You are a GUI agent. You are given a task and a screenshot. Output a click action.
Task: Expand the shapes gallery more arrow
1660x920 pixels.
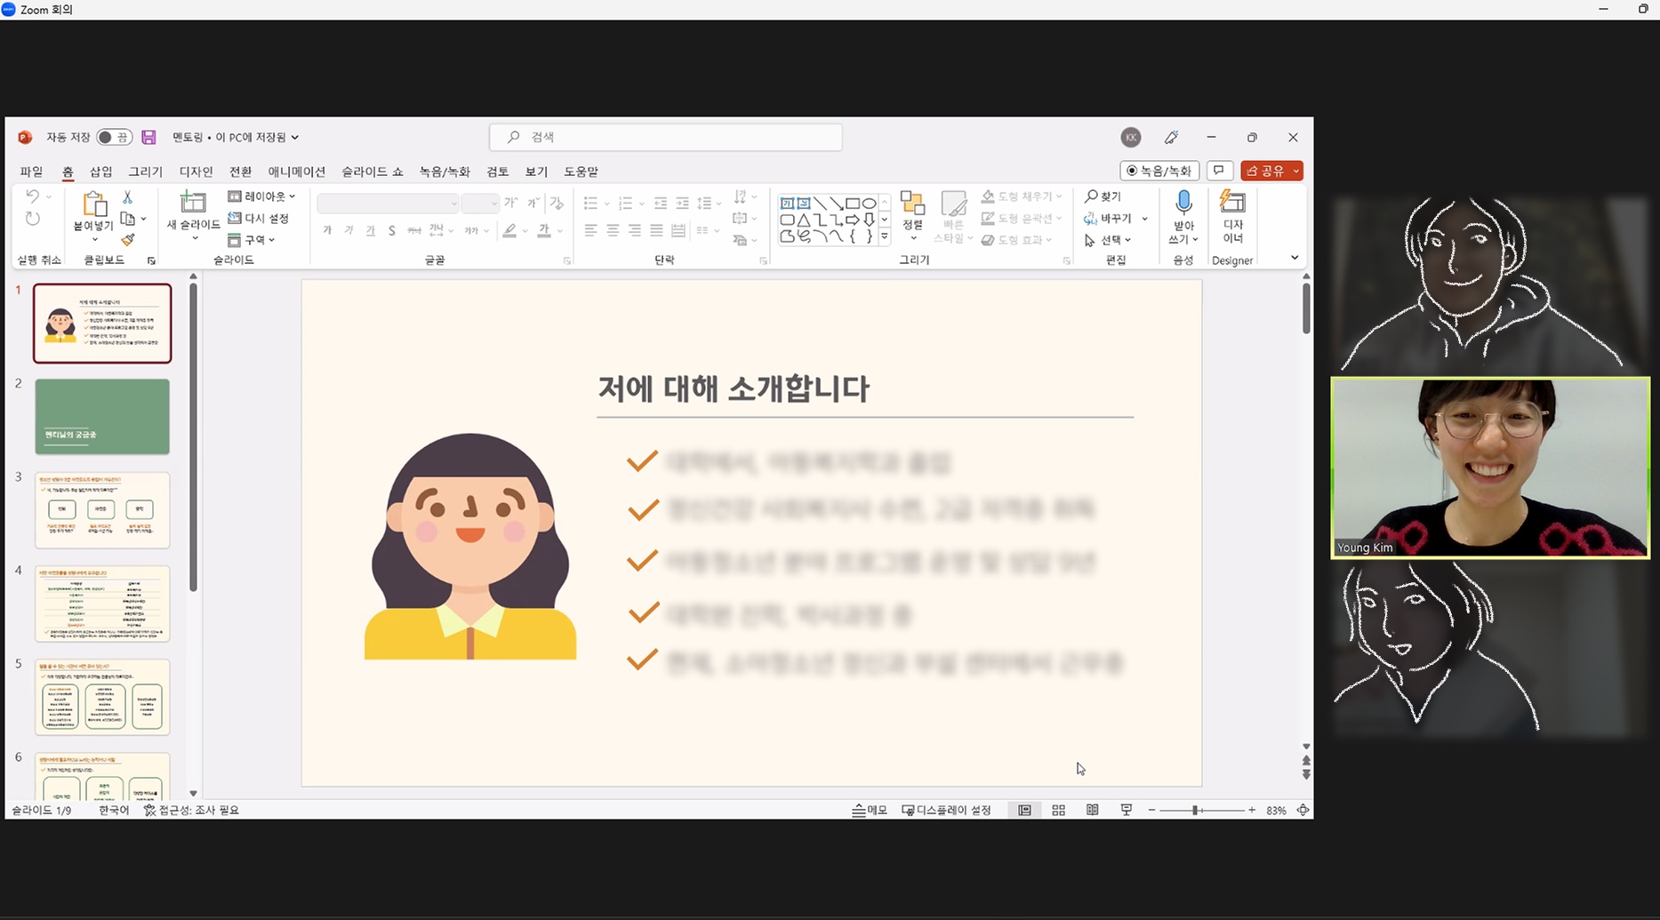(885, 237)
